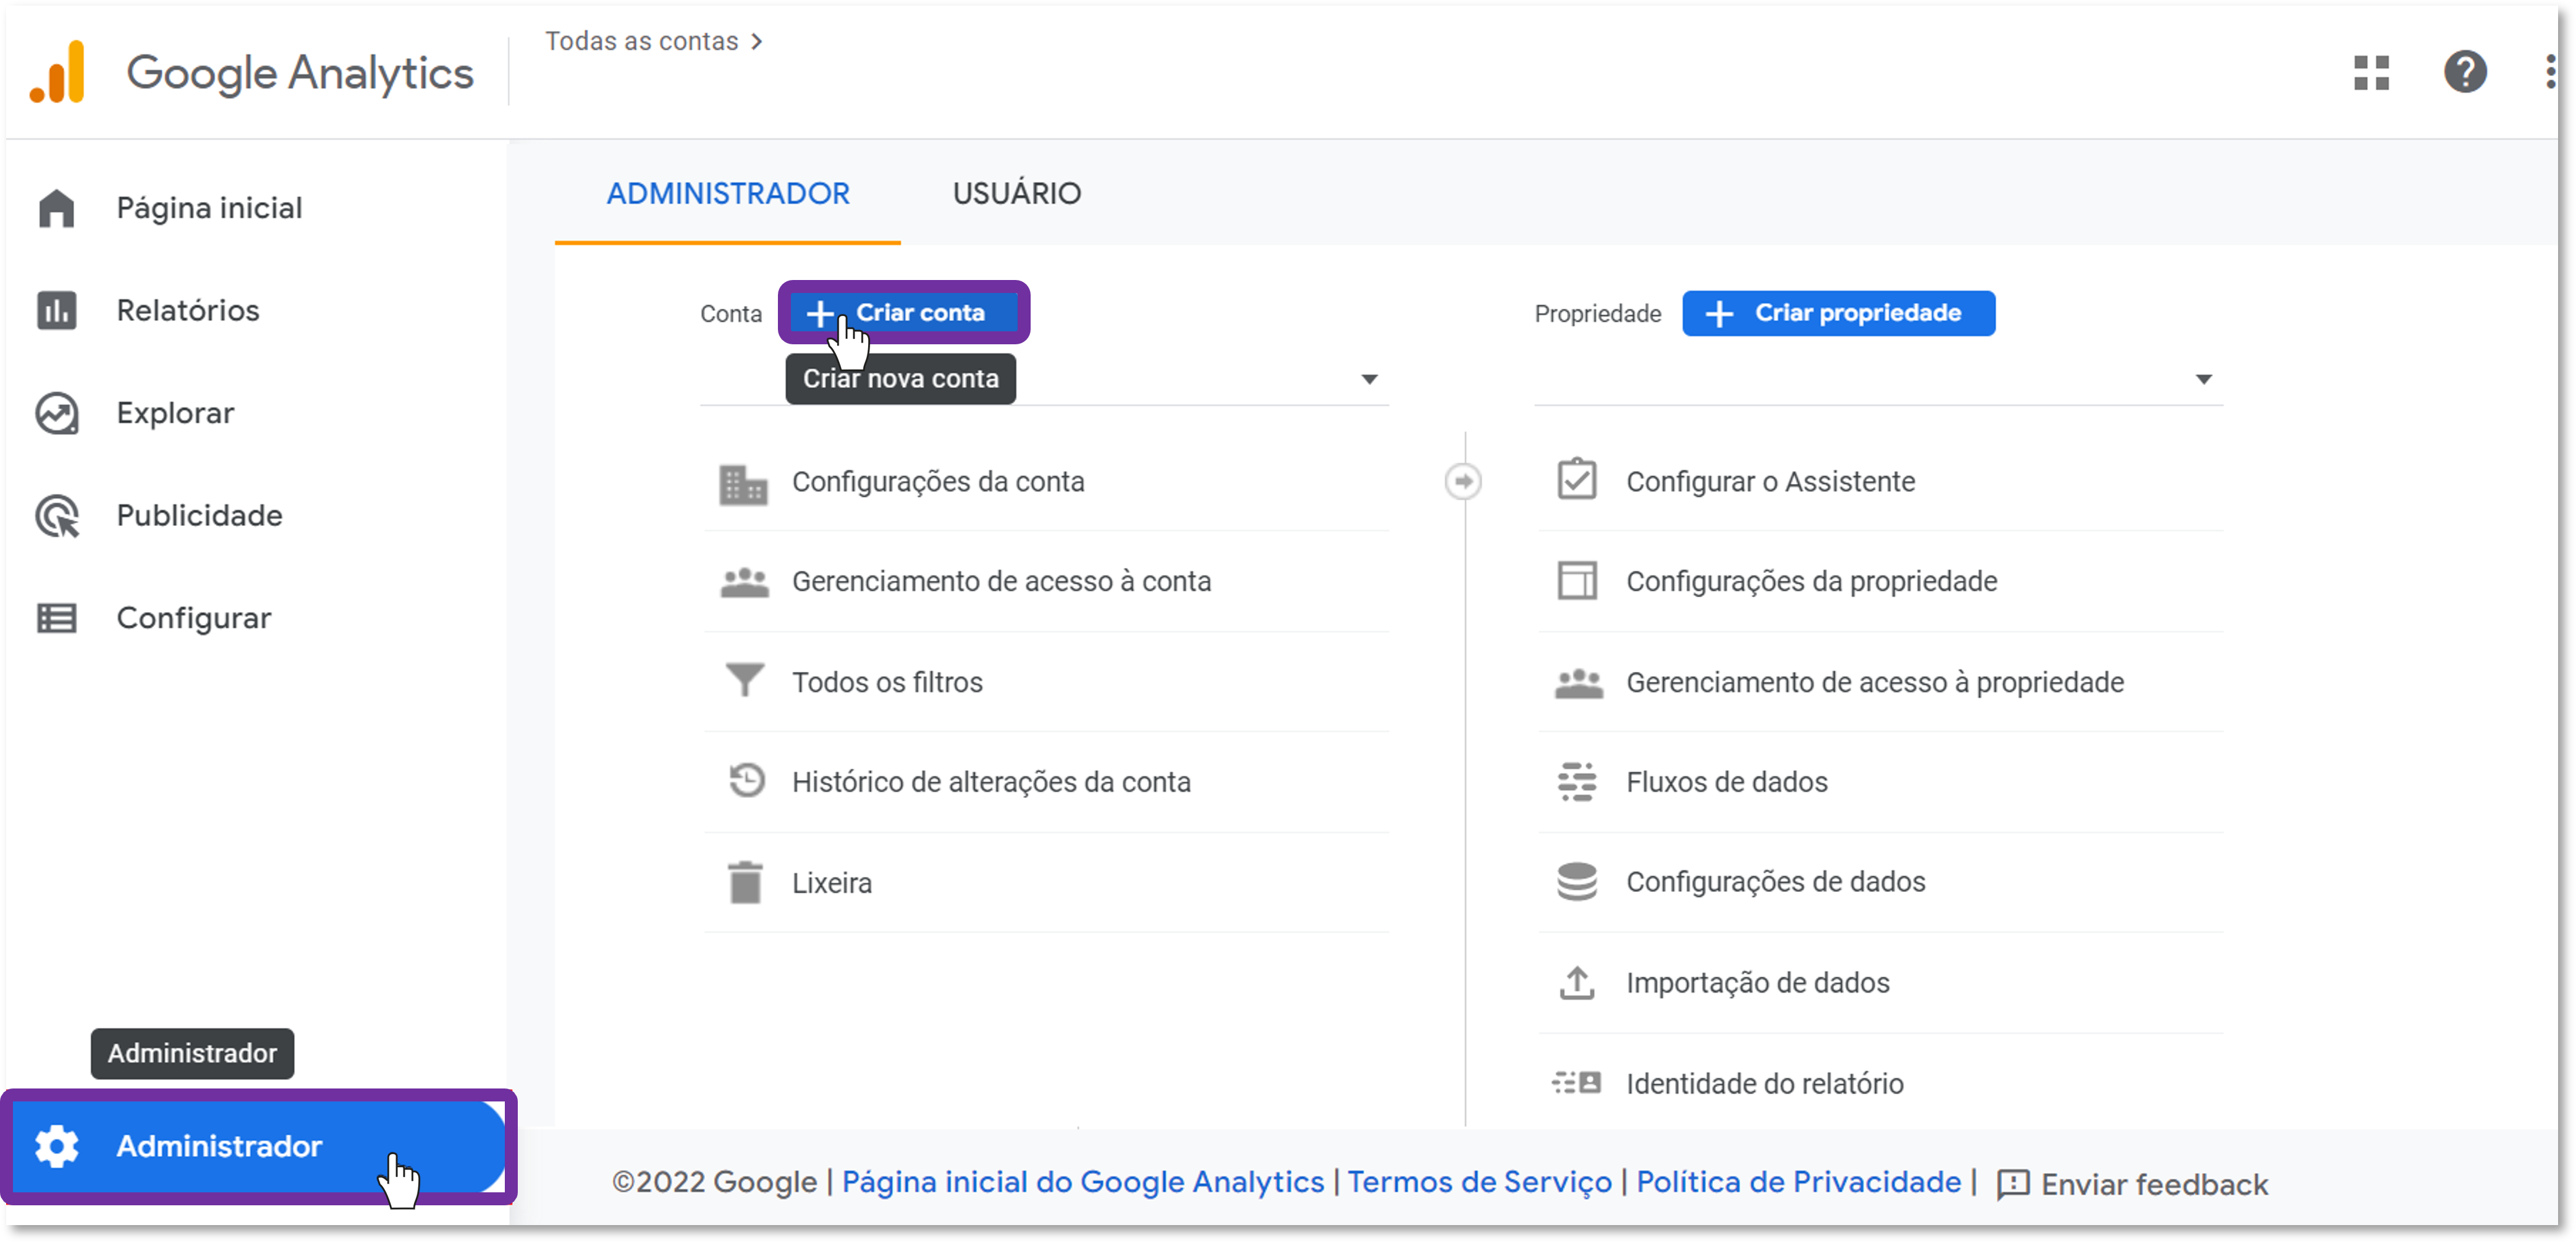Screen dimensions: 2576x1243
Task: Open Gerenciamento de acesso à propriedade
Action: [x=1880, y=682]
